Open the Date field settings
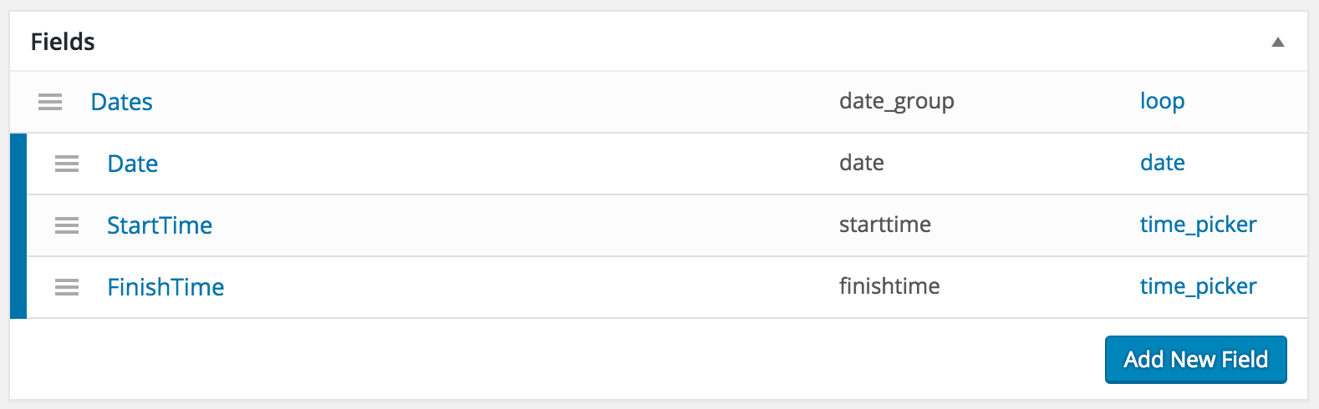This screenshot has width=1319, height=409. pos(132,164)
